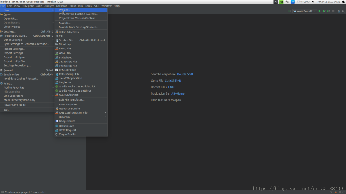The height and width of the screenshot is (194, 346).
Task: Expand Line Separators submenu
Action: [x=27, y=96]
